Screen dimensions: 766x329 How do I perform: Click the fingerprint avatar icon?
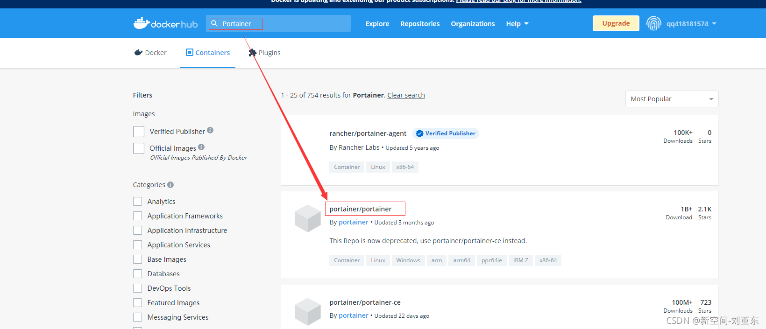654,23
